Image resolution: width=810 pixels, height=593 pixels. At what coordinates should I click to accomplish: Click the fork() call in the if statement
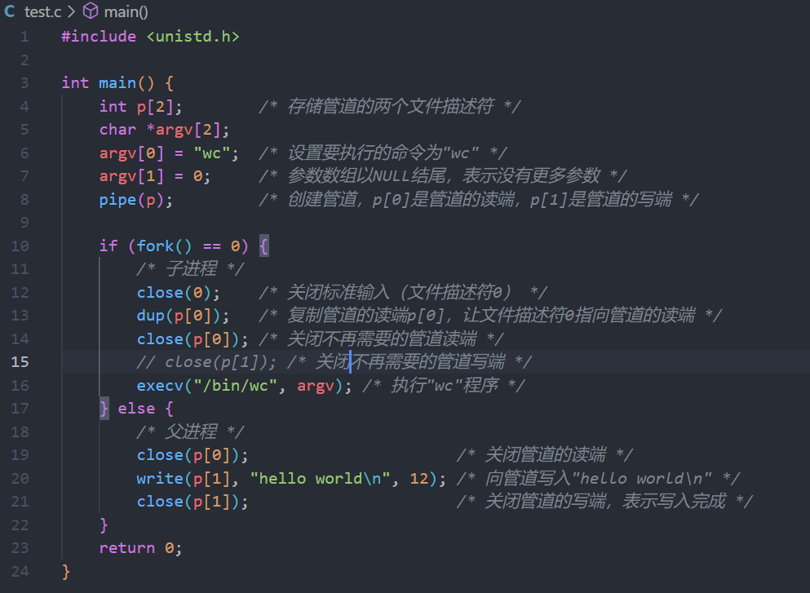(155, 246)
